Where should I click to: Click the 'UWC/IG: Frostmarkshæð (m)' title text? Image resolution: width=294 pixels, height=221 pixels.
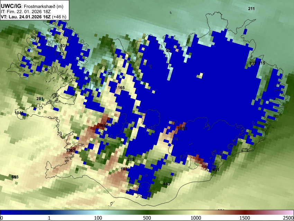pos(32,6)
